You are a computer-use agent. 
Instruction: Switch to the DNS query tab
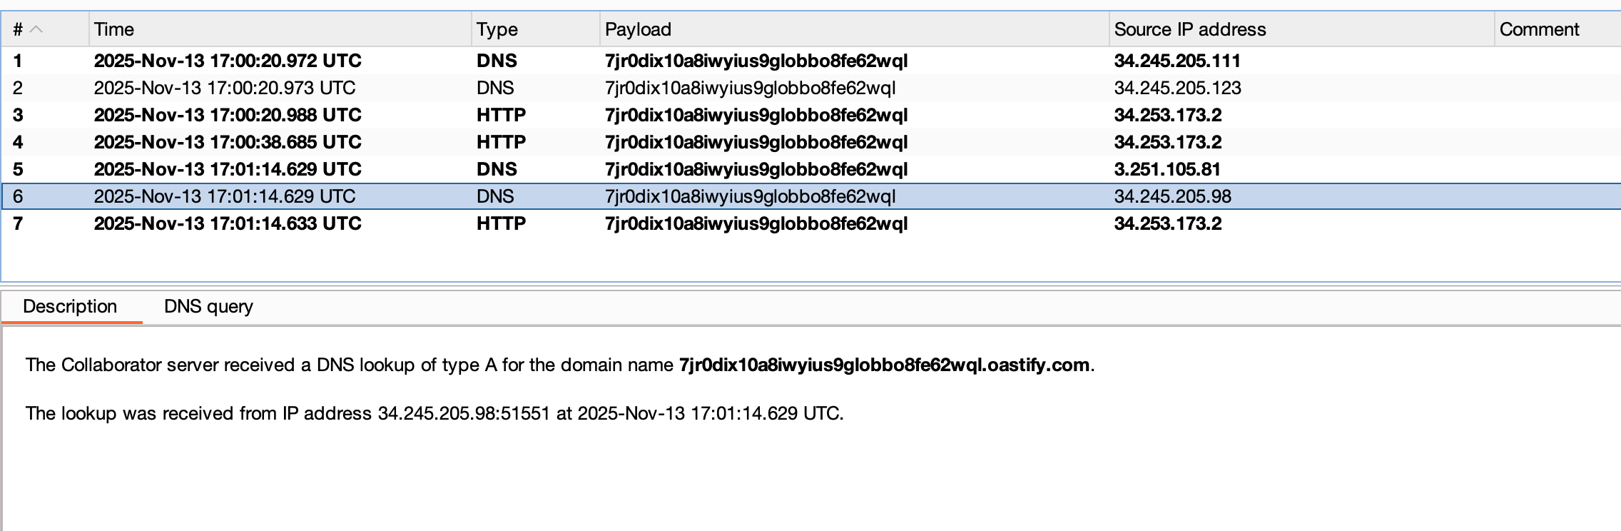tap(208, 306)
